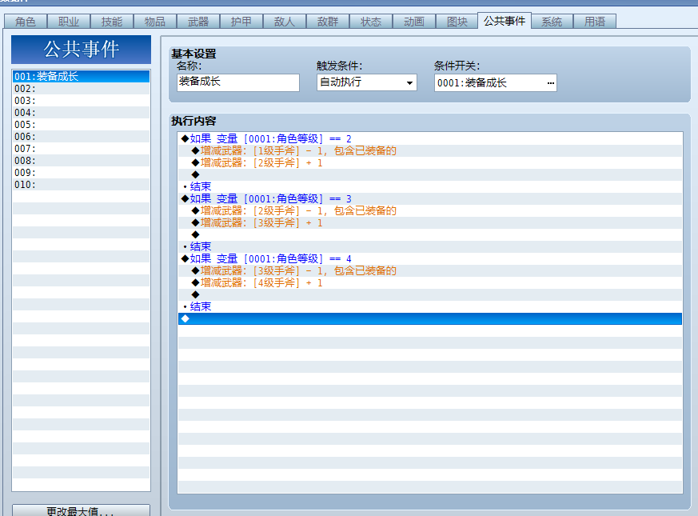This screenshot has height=516, width=698.
Task: Open the 敌群 tab
Action: (x=328, y=22)
